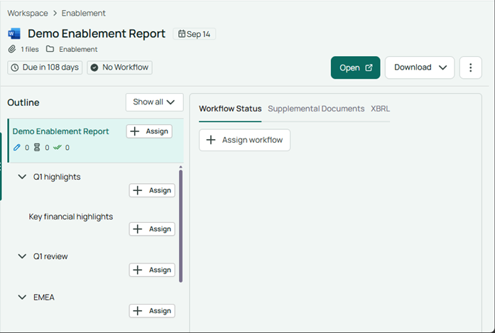
Task: Open the Show all filter dropdown
Action: click(x=154, y=102)
